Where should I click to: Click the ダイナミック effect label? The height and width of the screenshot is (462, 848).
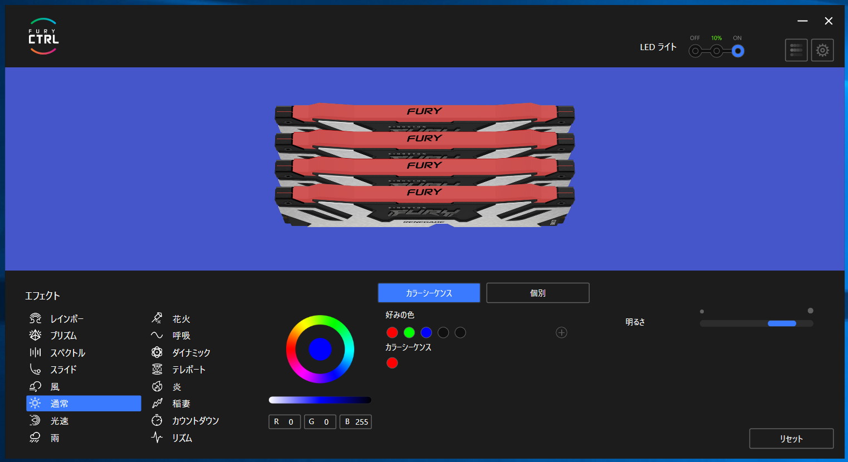pyautogui.click(x=192, y=353)
